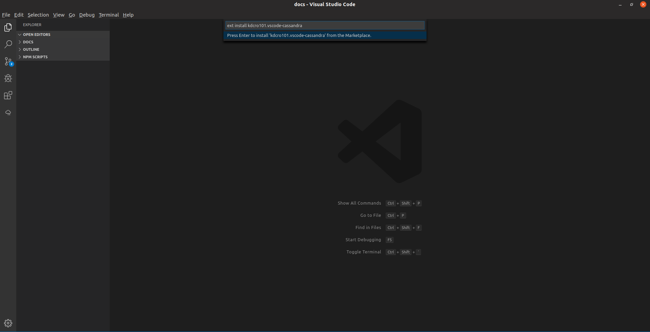The width and height of the screenshot is (650, 332).
Task: Expand the NPM SCRIPTS section
Action: [x=36, y=57]
